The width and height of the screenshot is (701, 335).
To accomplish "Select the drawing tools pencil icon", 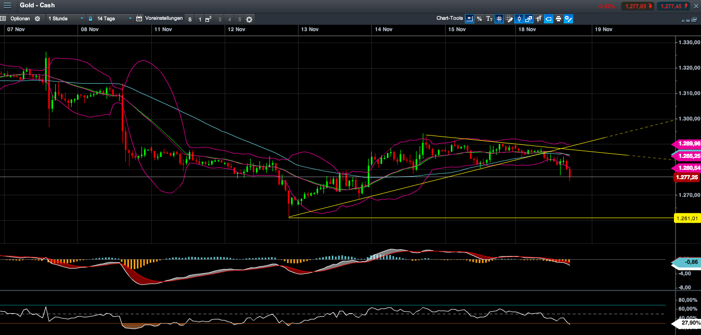I will point(510,19).
